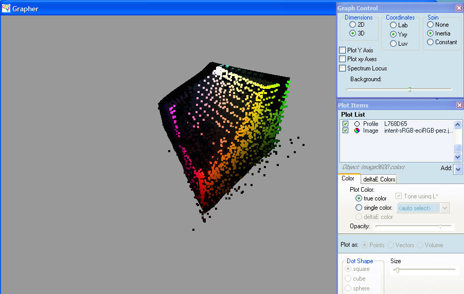
Task: Adjust the Background brightness slider
Action: click(x=409, y=89)
